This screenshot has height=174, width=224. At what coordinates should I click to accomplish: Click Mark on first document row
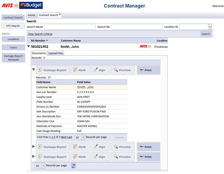81,70
